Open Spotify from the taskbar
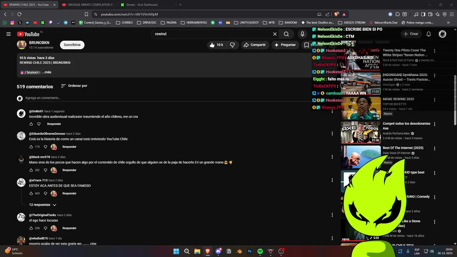The width and height of the screenshot is (457, 257). pyautogui.click(x=260, y=251)
